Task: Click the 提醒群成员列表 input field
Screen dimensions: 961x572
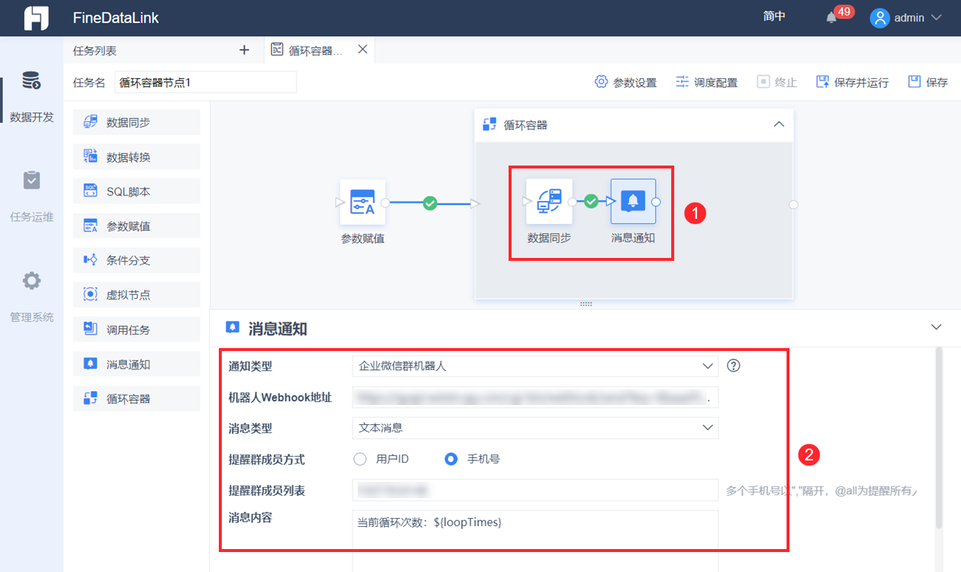Action: click(535, 490)
